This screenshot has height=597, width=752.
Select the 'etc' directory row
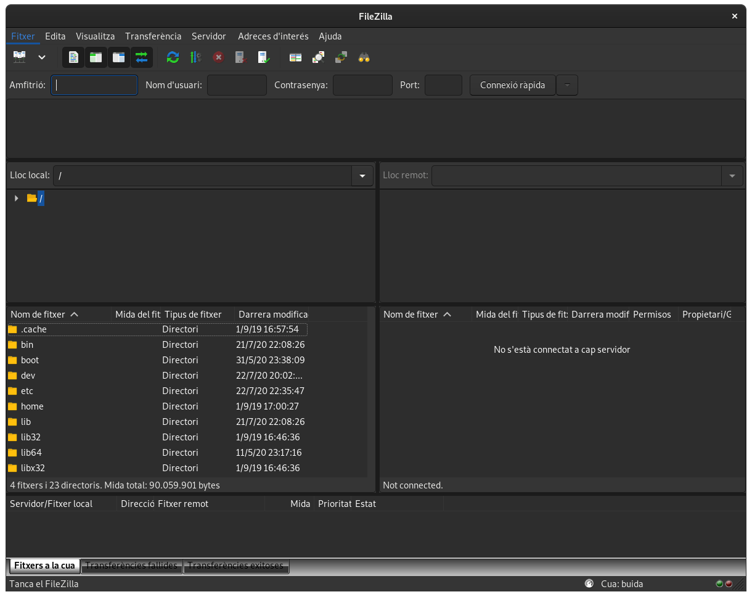click(x=157, y=391)
